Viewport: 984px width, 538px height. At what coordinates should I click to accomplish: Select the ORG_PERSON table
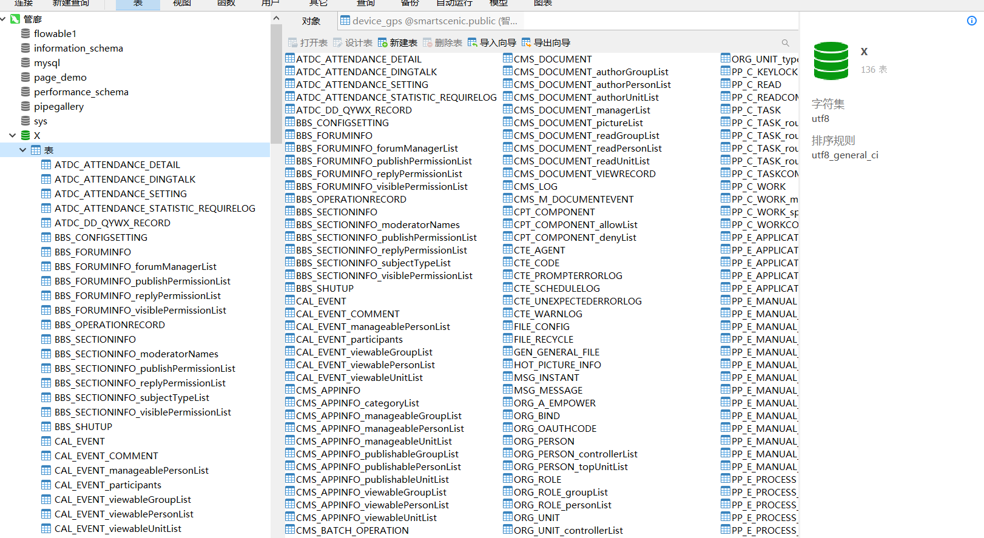pos(544,441)
